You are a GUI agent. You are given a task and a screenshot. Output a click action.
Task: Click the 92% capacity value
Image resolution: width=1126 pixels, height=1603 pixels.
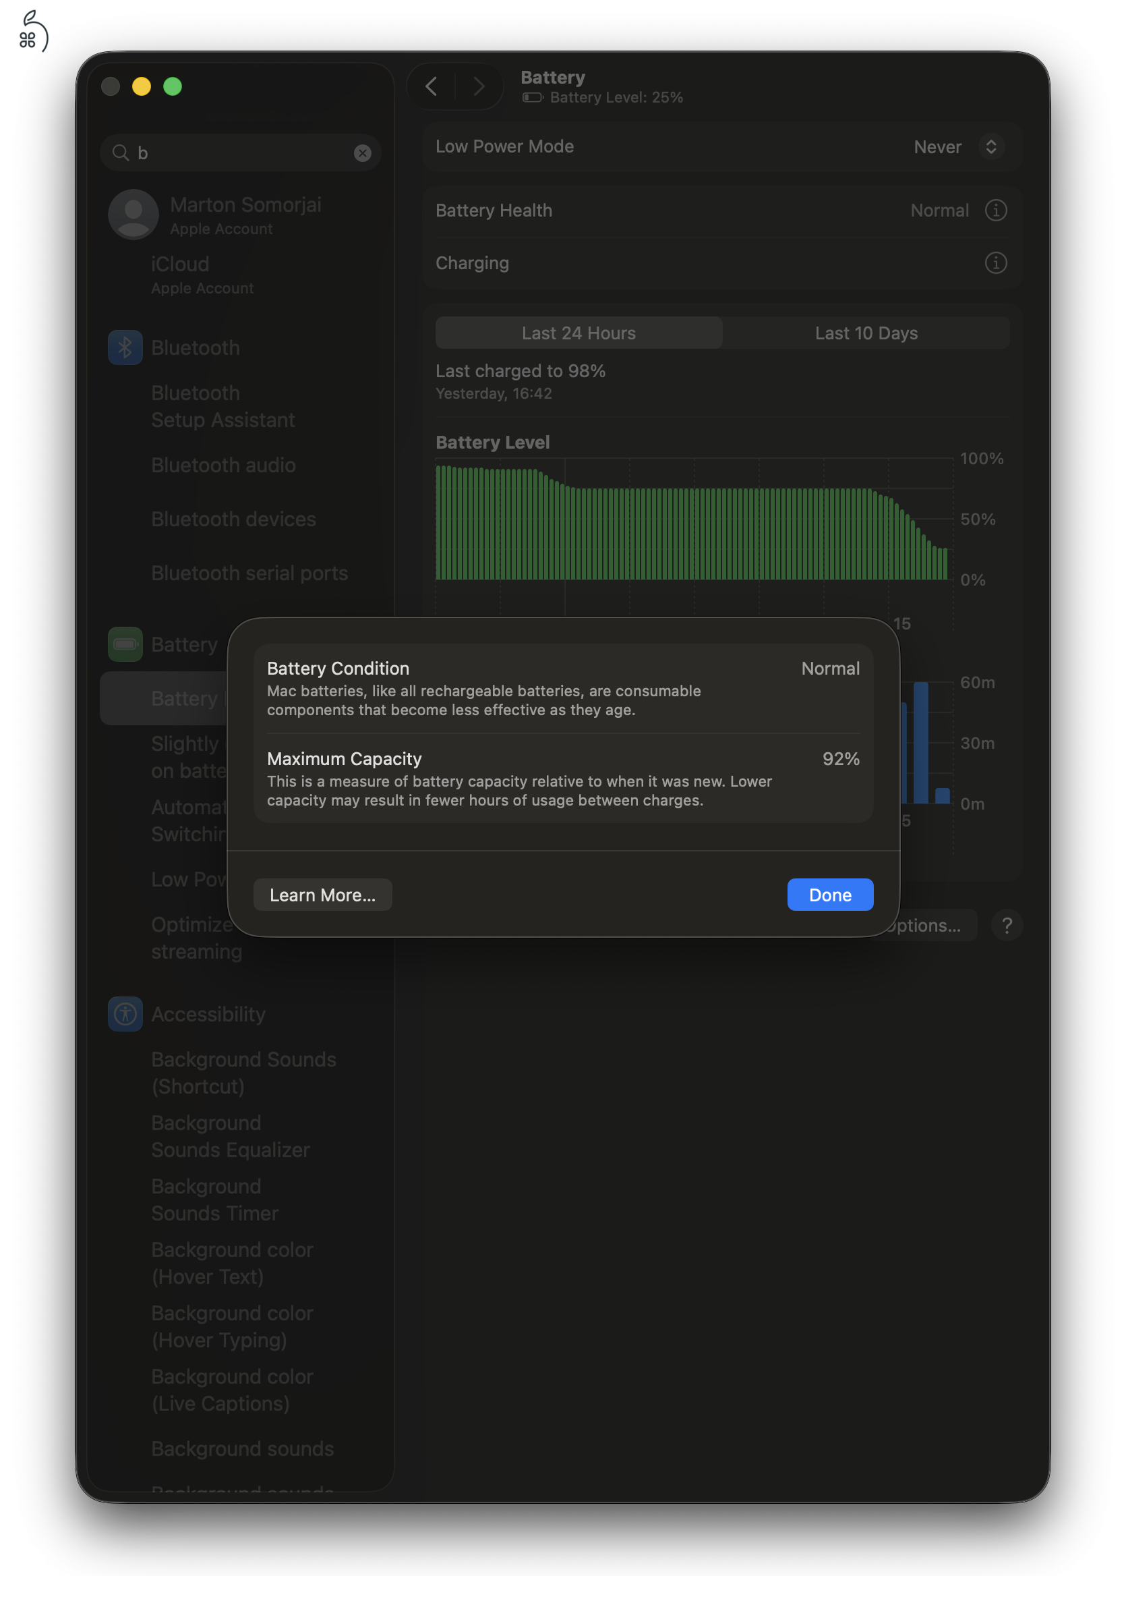point(841,758)
